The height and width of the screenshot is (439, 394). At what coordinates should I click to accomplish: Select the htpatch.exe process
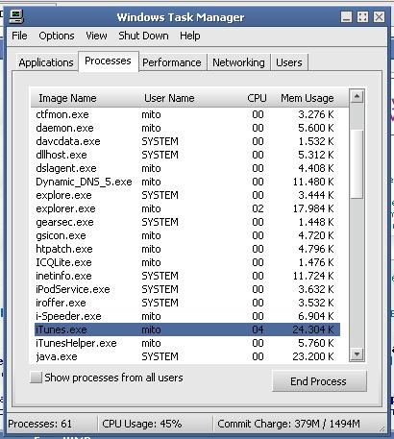tap(187, 249)
